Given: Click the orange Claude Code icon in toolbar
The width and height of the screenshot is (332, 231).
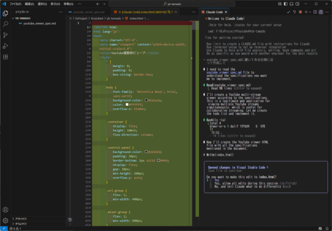Looking at the screenshot, I should (300, 12).
